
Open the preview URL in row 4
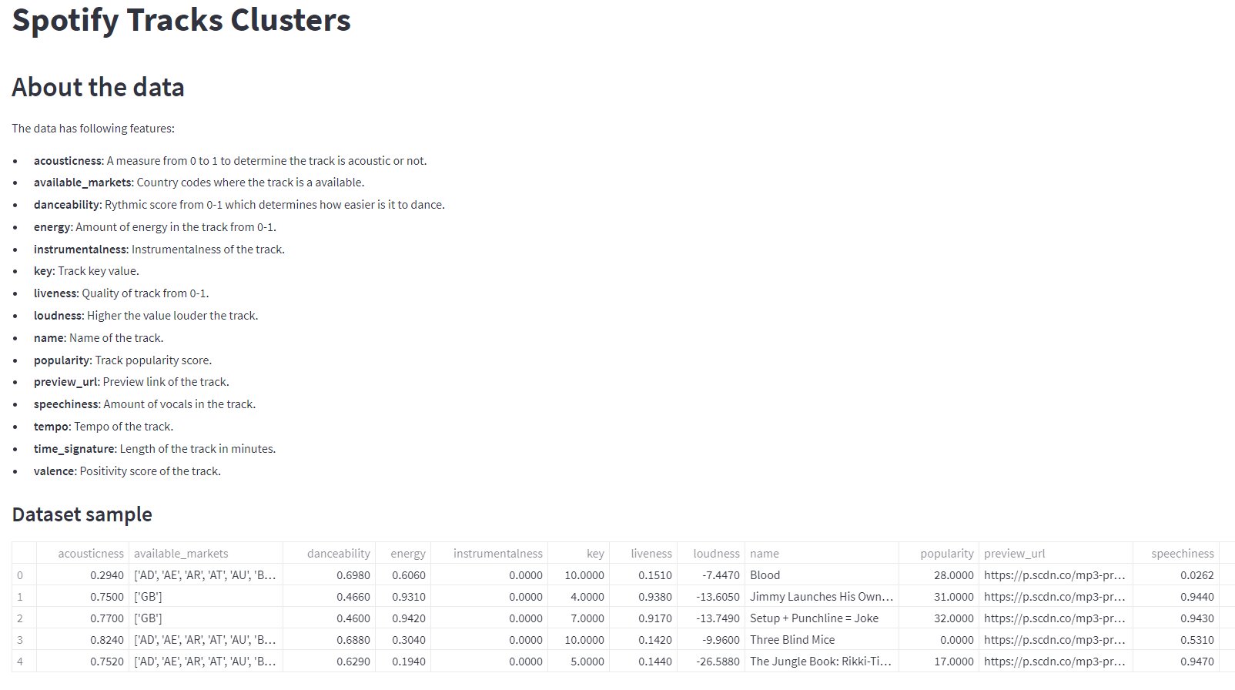click(1054, 662)
